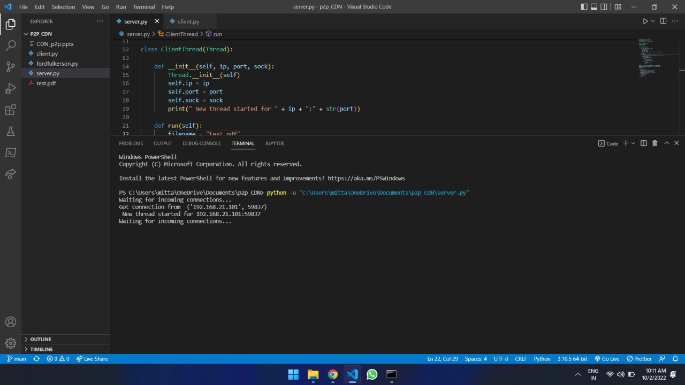The width and height of the screenshot is (685, 385).
Task: Click Live Share in status bar
Action: pos(92,359)
